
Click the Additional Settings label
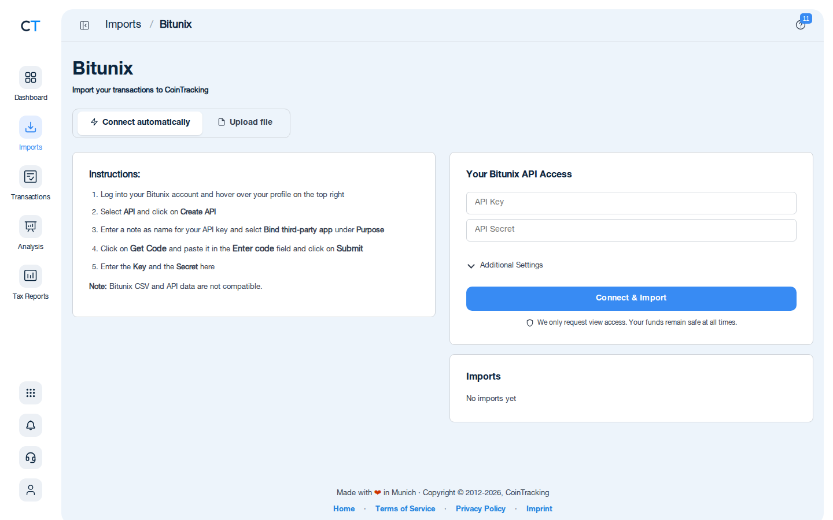(511, 265)
